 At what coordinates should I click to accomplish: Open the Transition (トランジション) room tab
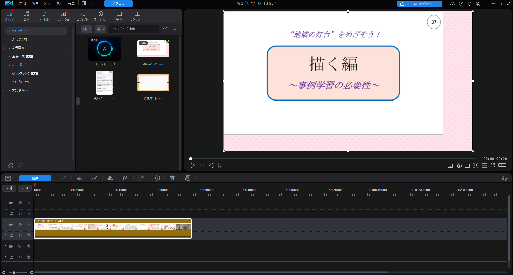click(x=63, y=16)
